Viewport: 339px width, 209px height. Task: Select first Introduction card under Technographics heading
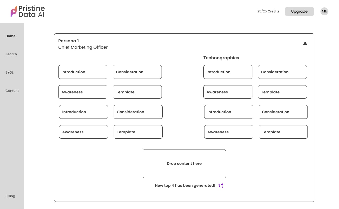point(228,72)
